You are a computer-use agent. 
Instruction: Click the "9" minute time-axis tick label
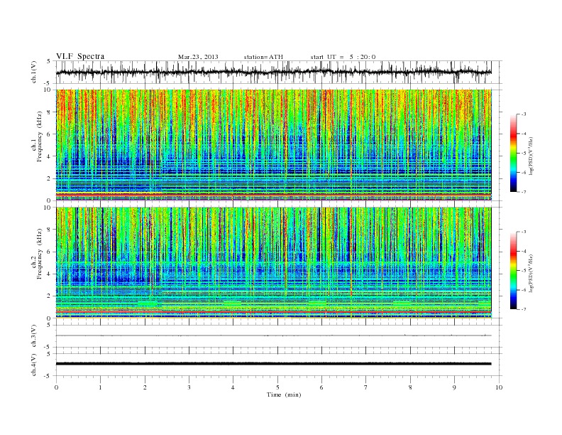click(x=454, y=387)
